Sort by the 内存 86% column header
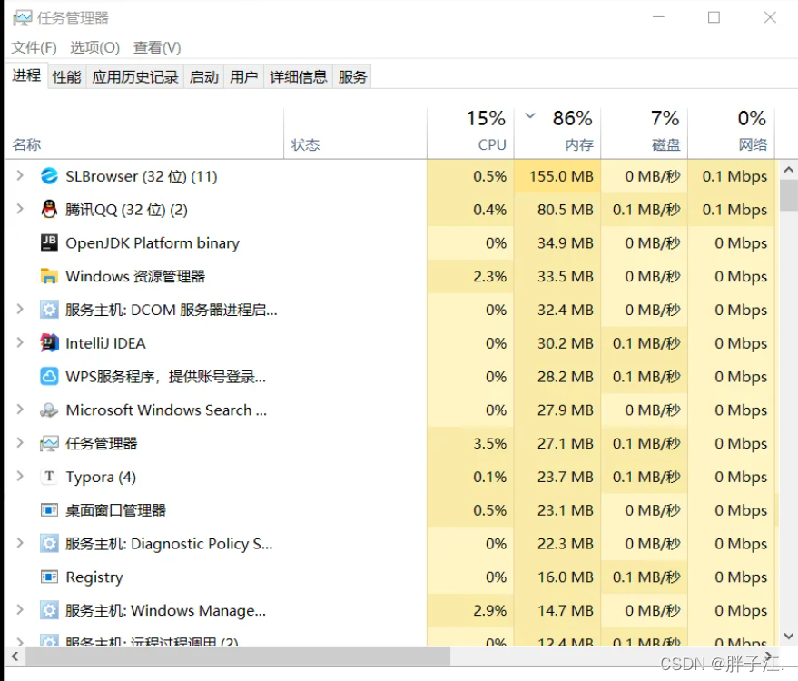 tap(557, 133)
